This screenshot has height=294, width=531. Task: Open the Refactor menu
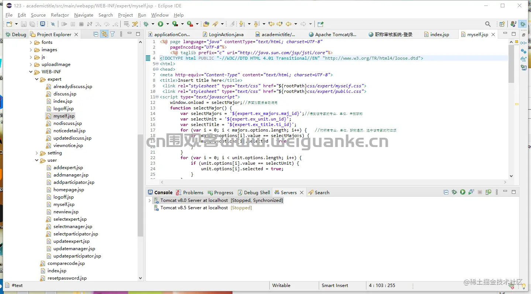pos(60,15)
